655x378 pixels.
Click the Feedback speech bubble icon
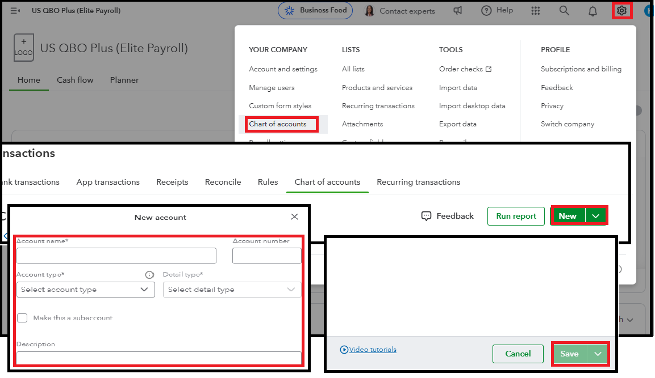pos(426,216)
